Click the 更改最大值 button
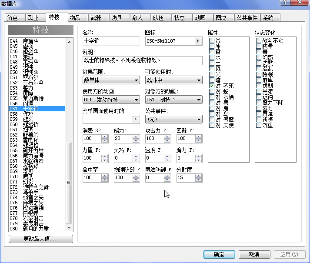The height and width of the screenshot is (263, 310). (x=41, y=239)
